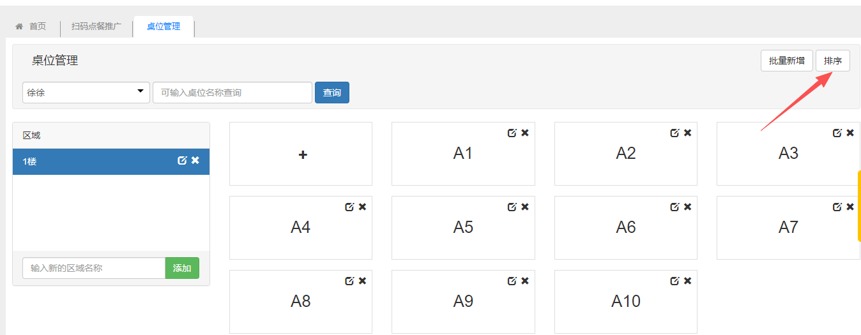The image size is (861, 335).
Task: Click the edit icon on table A1
Action: click(512, 133)
